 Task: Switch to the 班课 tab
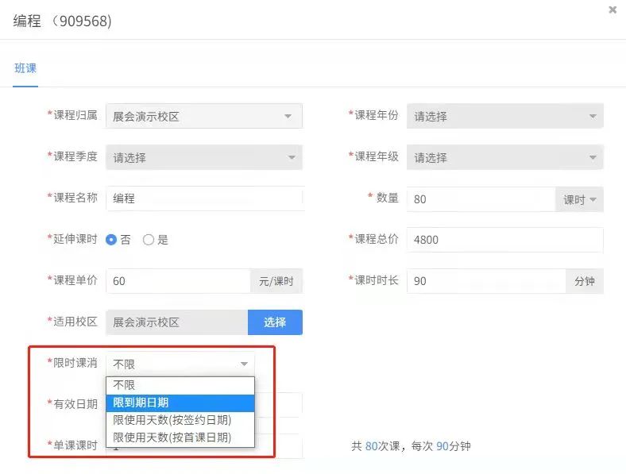(25, 68)
